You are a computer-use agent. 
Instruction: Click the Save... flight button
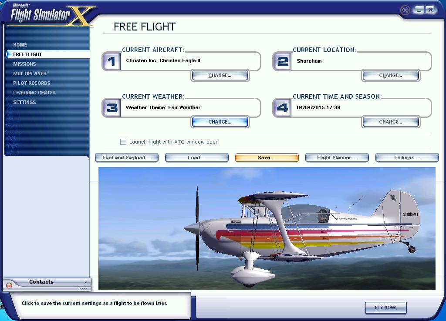pos(267,157)
